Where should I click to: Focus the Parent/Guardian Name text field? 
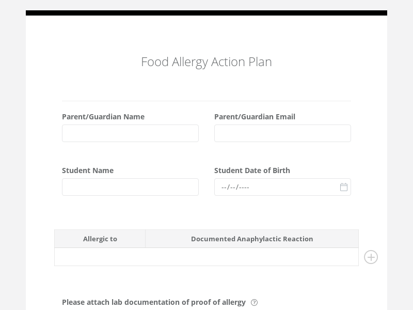(x=130, y=133)
